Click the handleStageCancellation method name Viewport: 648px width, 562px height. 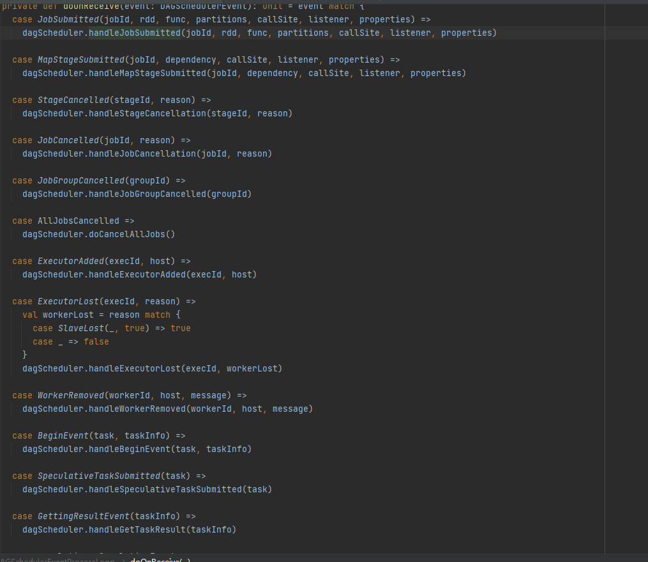tap(147, 113)
